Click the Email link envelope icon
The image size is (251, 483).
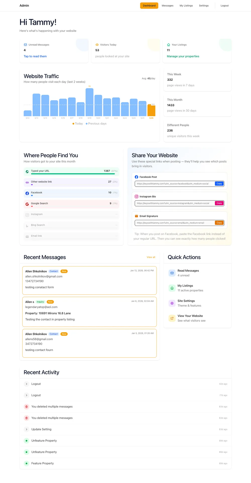(27, 237)
